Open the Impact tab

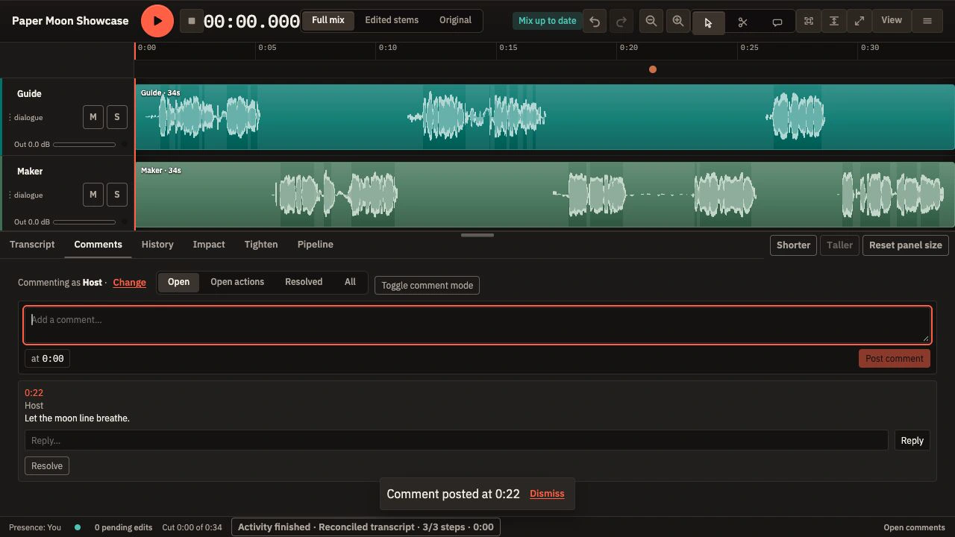pos(209,245)
